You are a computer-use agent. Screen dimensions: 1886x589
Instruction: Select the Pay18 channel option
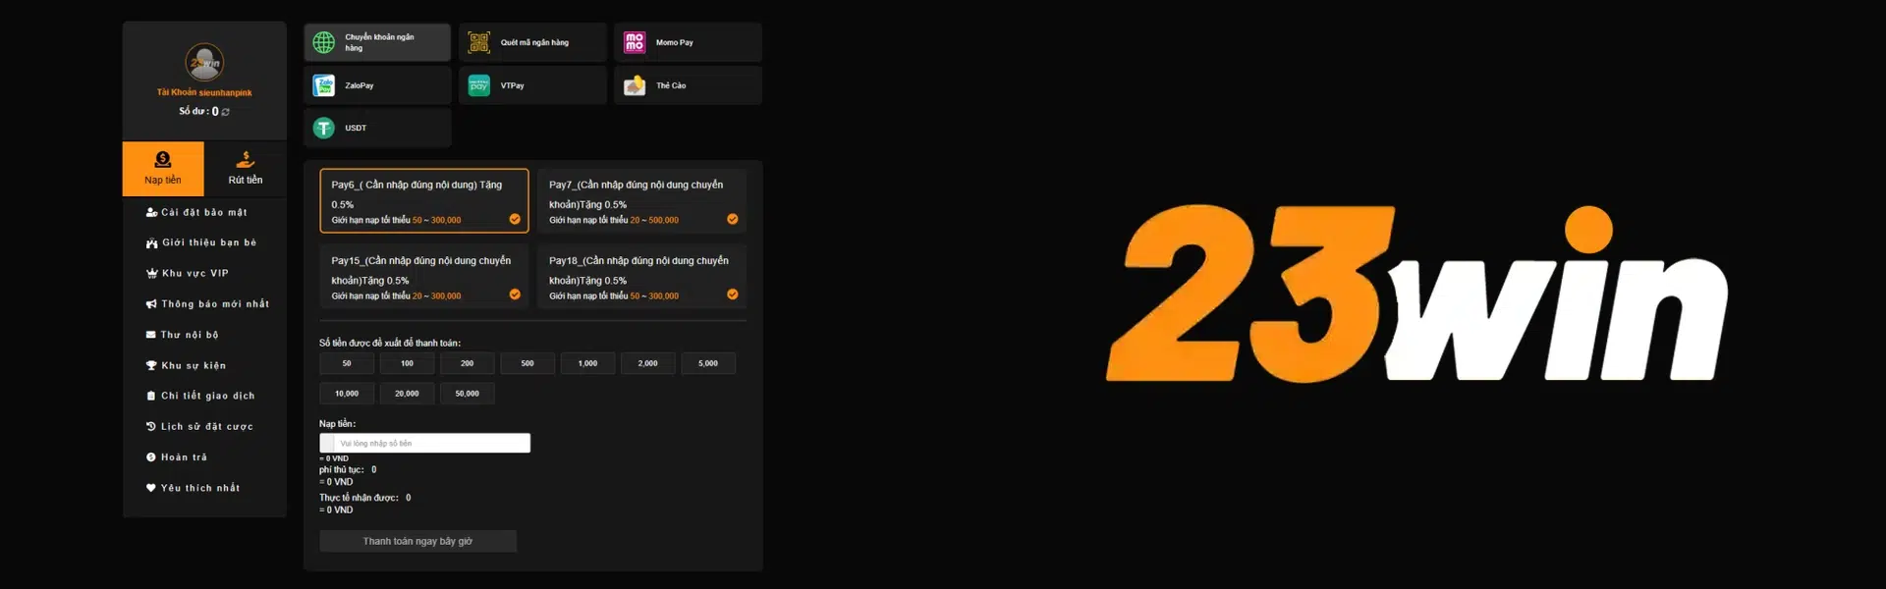[642, 277]
